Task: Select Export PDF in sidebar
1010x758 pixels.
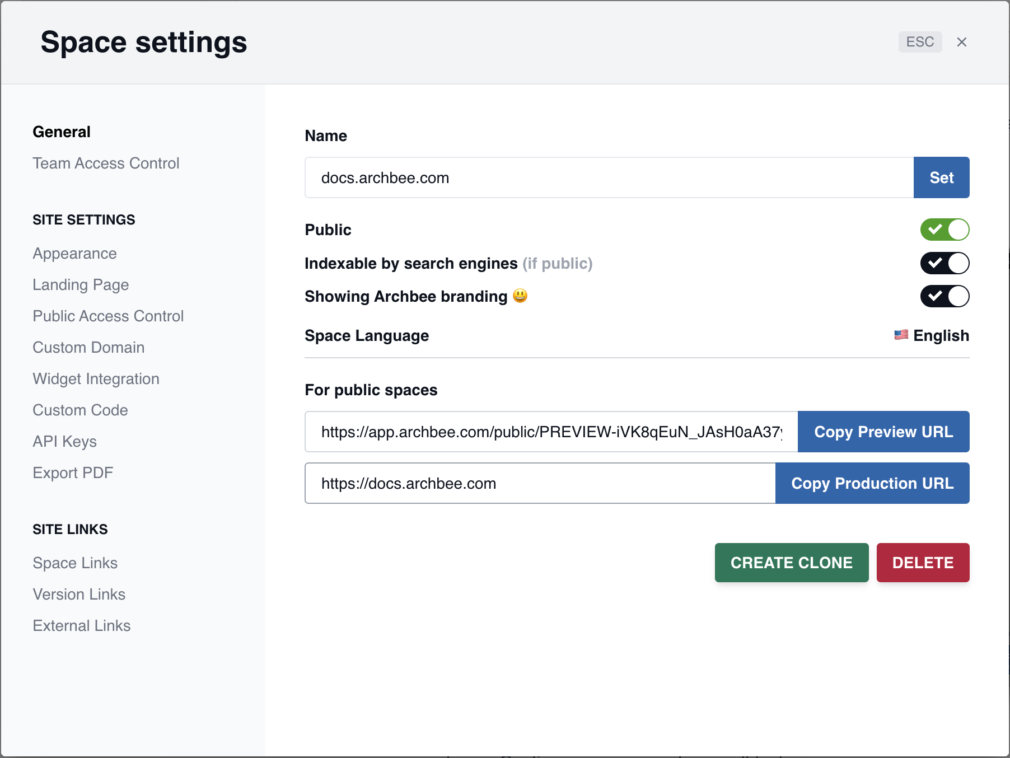Action: 73,473
